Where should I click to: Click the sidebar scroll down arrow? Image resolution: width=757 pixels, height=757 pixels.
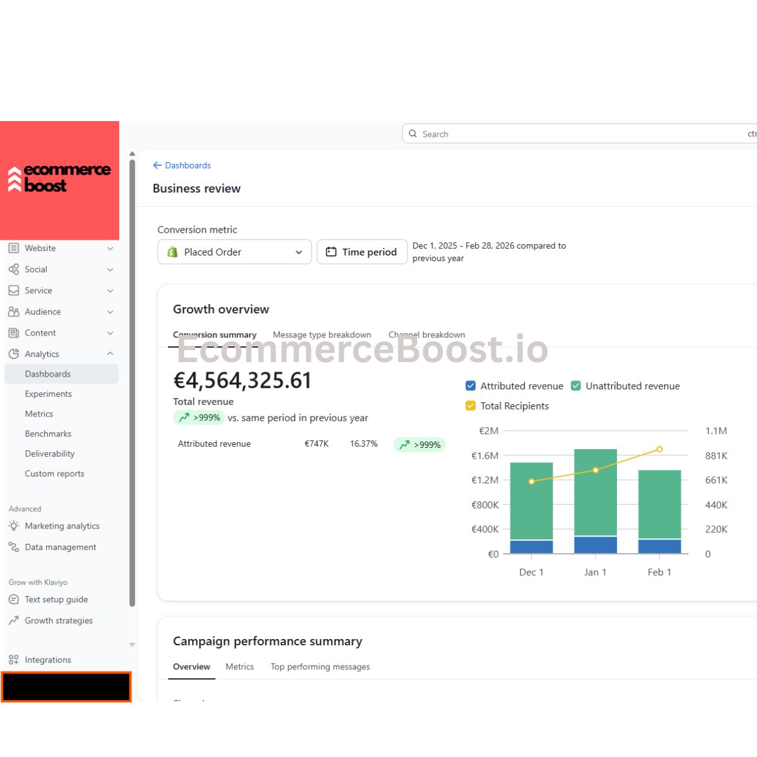coord(132,645)
